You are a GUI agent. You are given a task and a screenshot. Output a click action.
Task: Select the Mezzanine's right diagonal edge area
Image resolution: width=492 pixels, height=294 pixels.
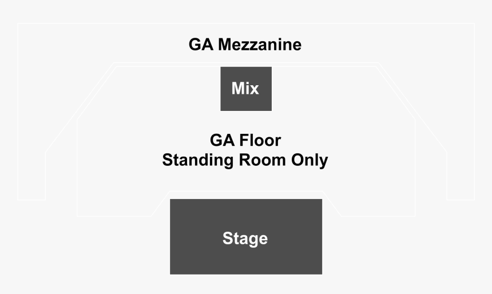pos(414,107)
